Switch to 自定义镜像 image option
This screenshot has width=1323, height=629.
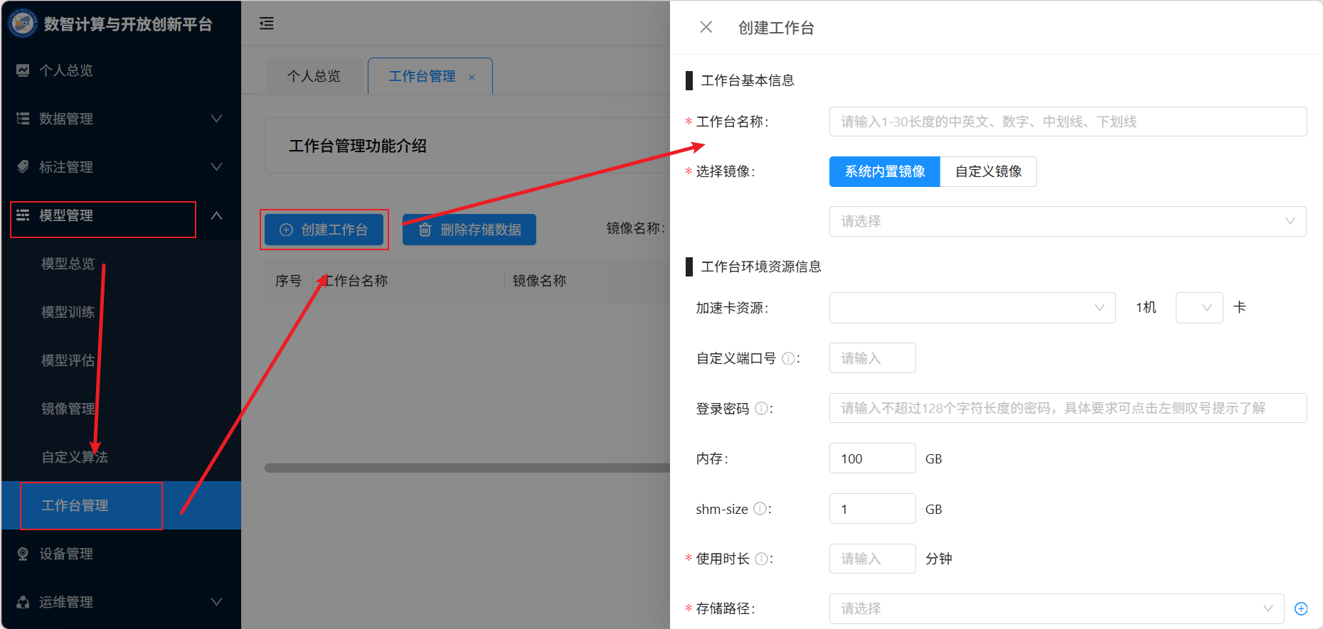[988, 171]
